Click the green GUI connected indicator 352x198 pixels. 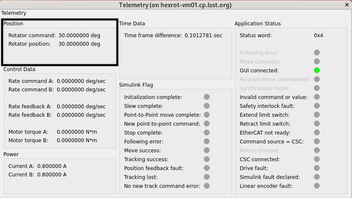(317, 70)
